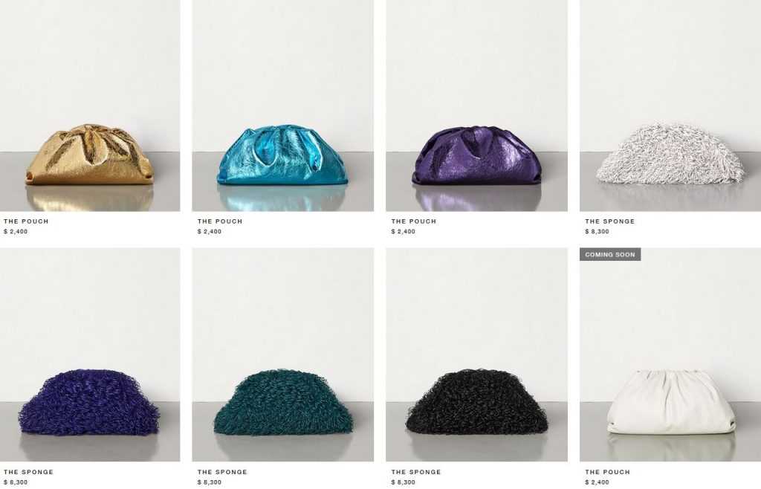
Task: Open the white Sponge bag product image
Action: 670,106
